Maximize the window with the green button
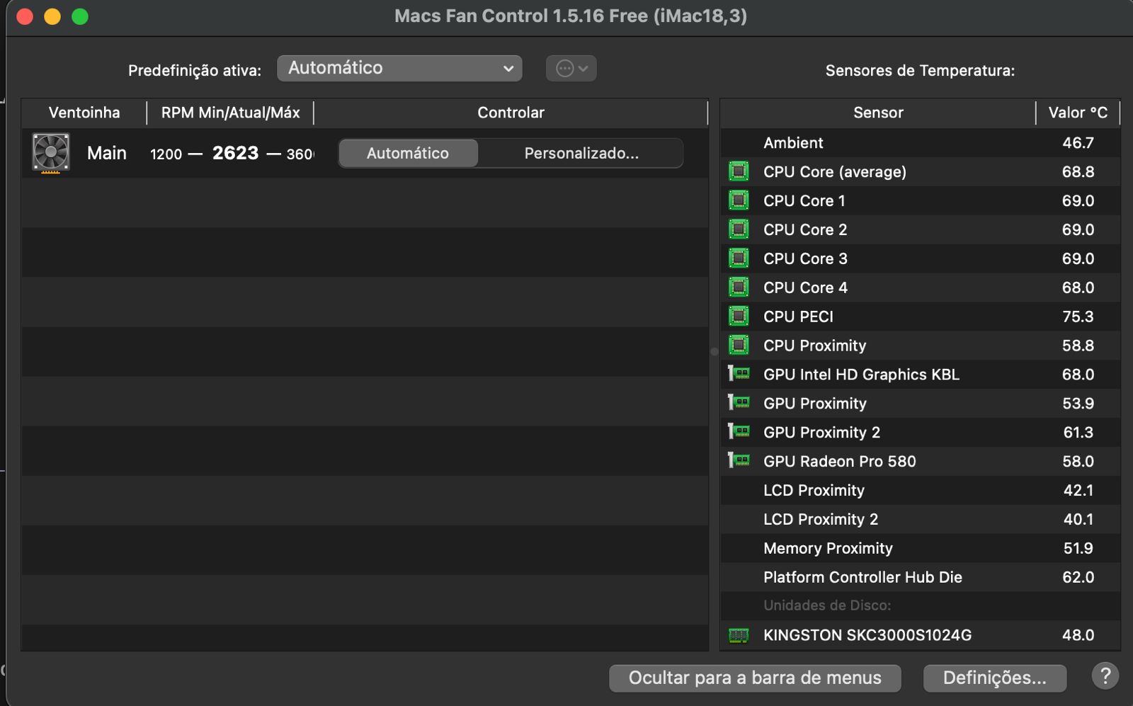The width and height of the screenshot is (1133, 706). pyautogui.click(x=80, y=16)
